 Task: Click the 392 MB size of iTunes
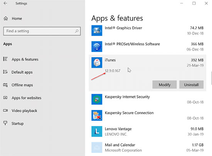(x=197, y=60)
